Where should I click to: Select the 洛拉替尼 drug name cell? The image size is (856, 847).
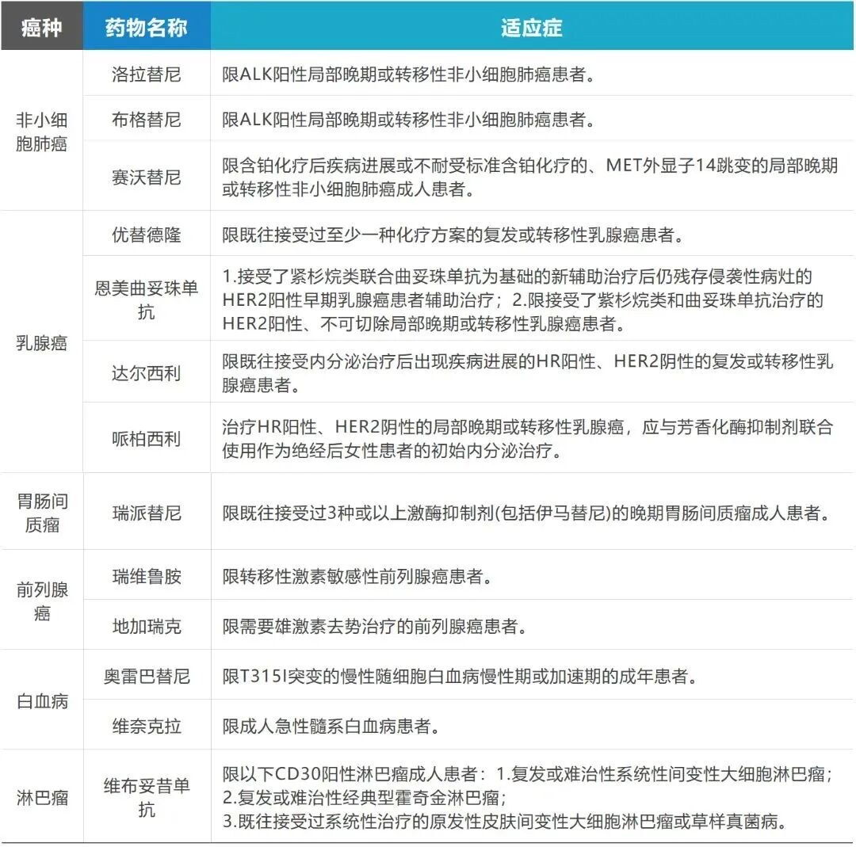pos(147,74)
